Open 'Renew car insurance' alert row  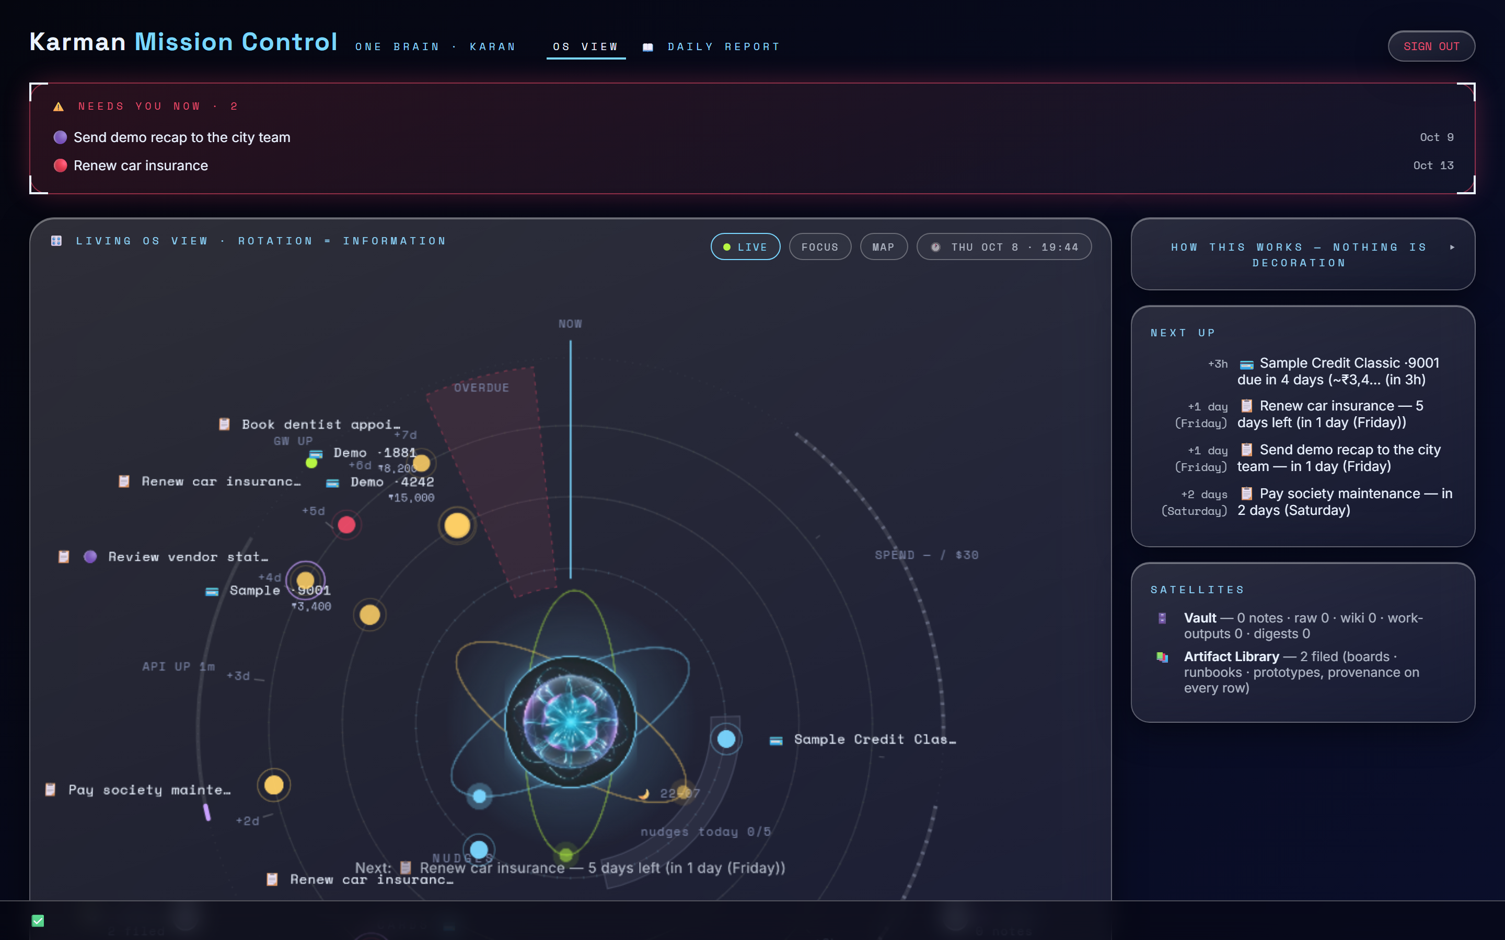[x=752, y=166]
